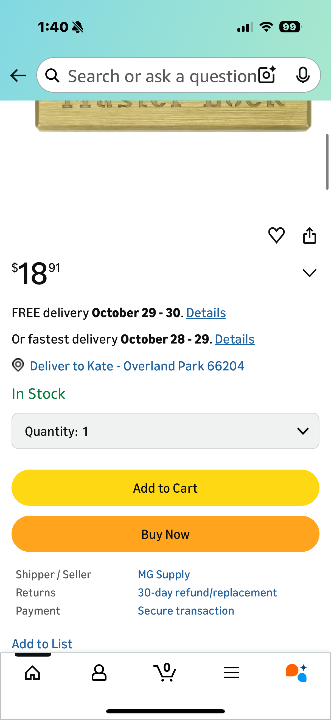Go to Home tab

[32, 672]
